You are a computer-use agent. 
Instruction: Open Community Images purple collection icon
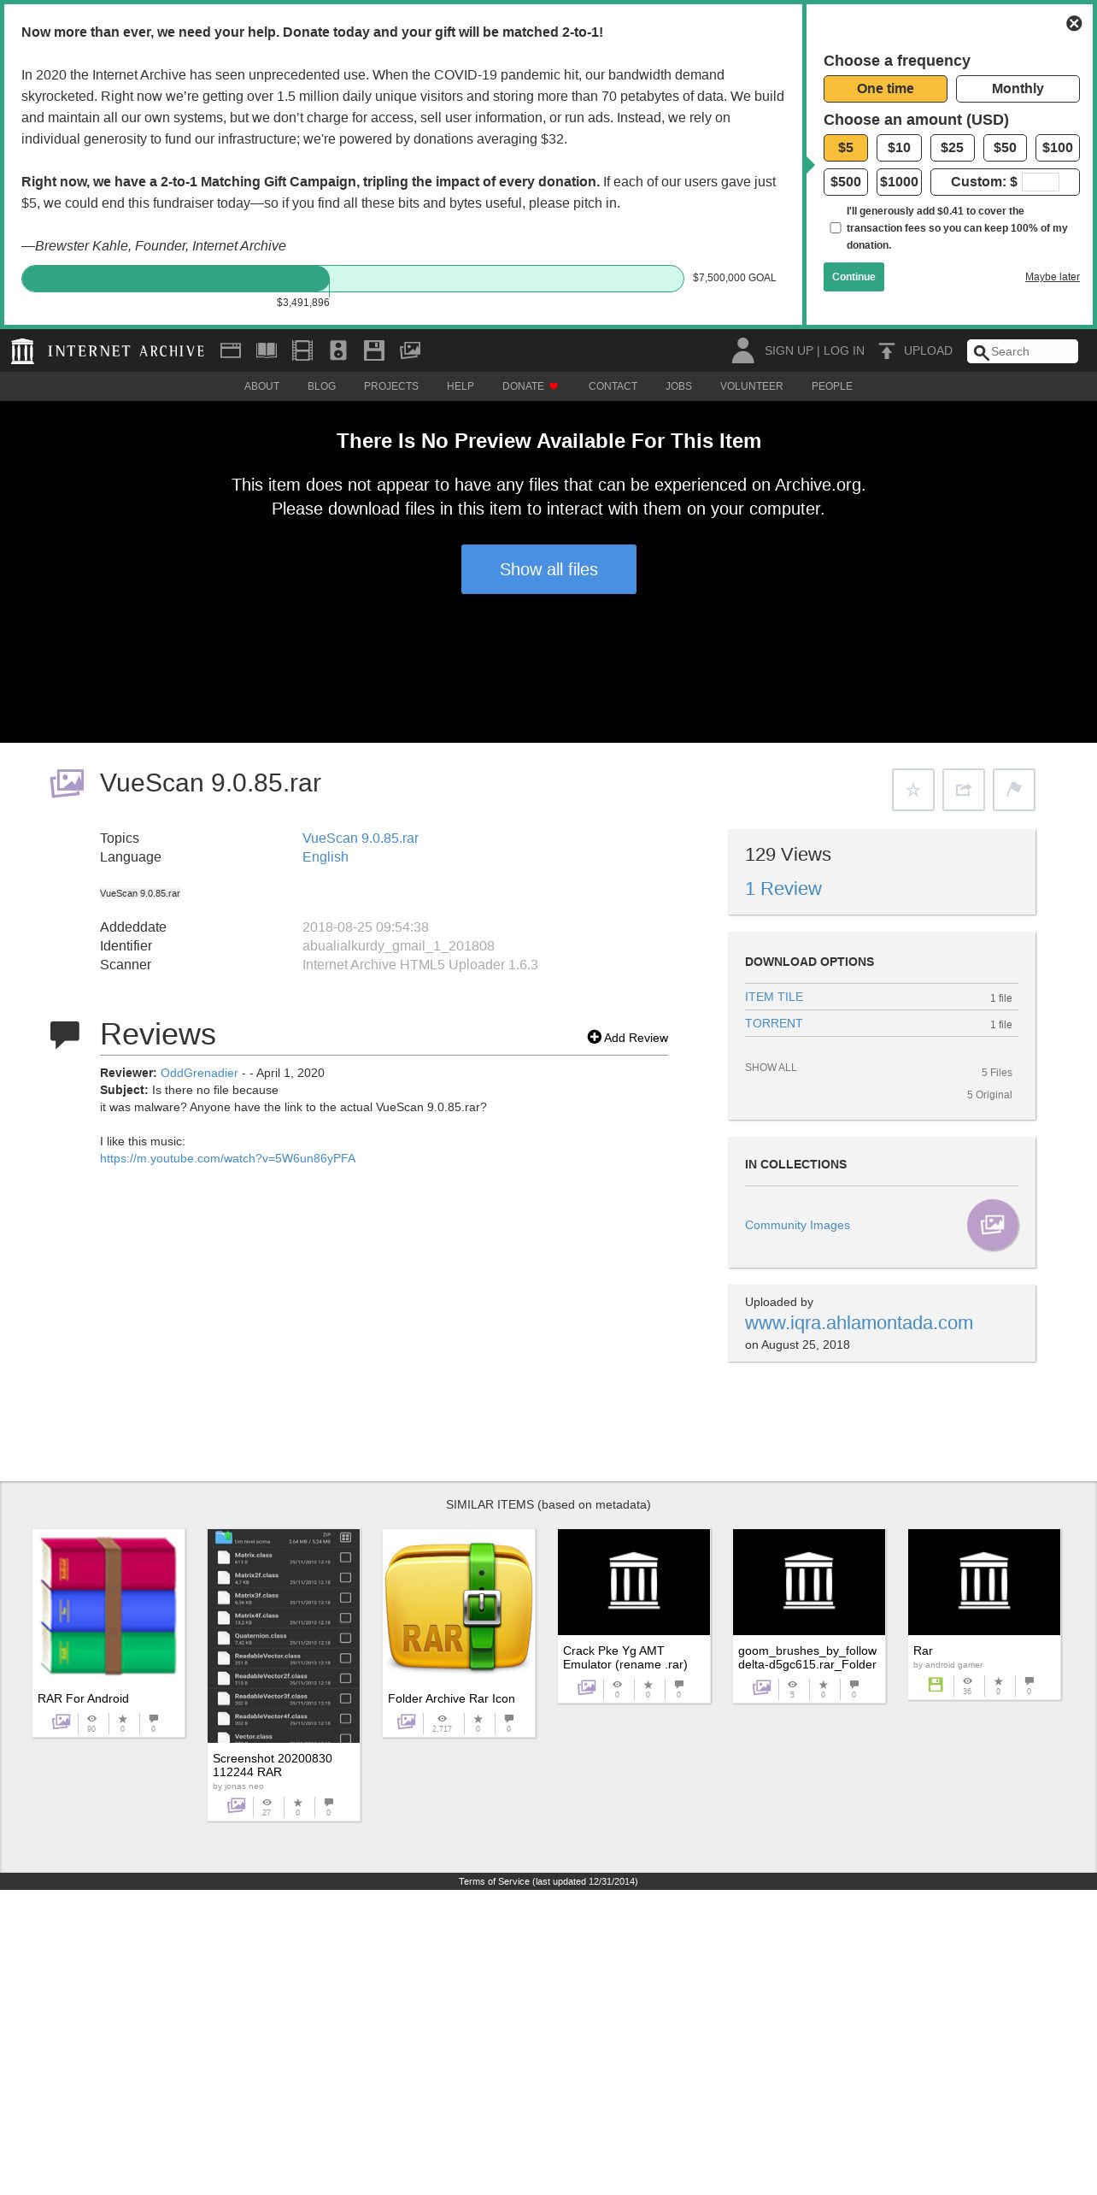pyautogui.click(x=993, y=1225)
